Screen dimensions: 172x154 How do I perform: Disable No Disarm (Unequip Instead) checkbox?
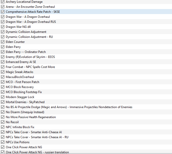[x=3, y=112]
